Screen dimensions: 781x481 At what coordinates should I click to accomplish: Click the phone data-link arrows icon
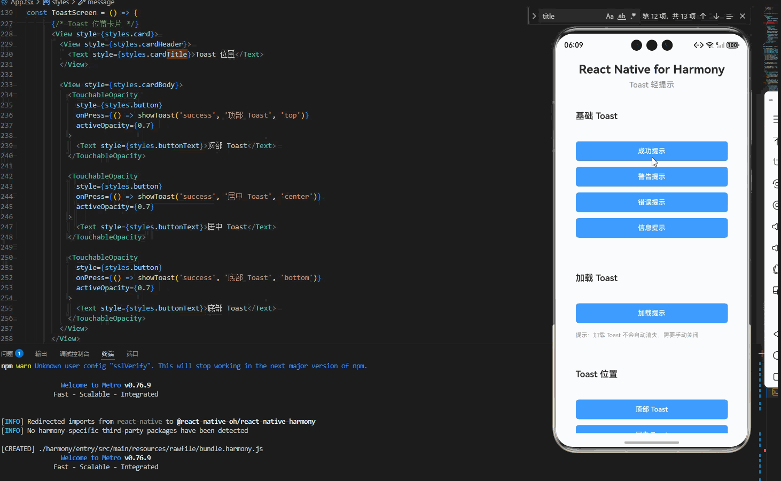699,45
